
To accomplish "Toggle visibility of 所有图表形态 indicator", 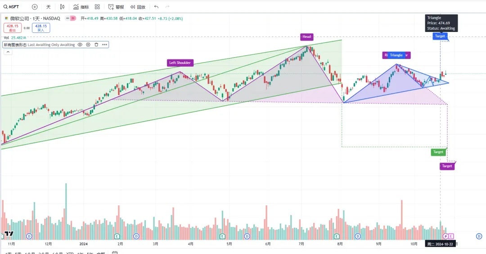I will [80, 45].
